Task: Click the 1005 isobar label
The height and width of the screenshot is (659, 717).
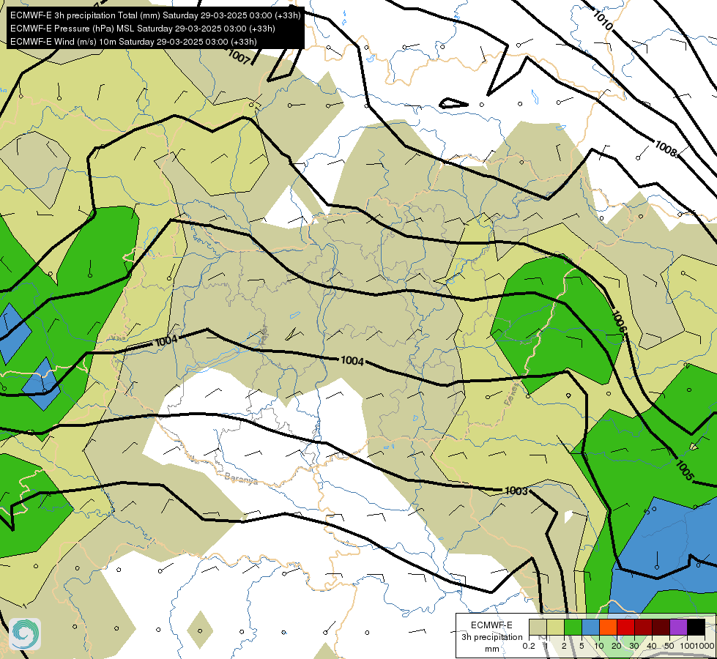Action: coord(685,469)
